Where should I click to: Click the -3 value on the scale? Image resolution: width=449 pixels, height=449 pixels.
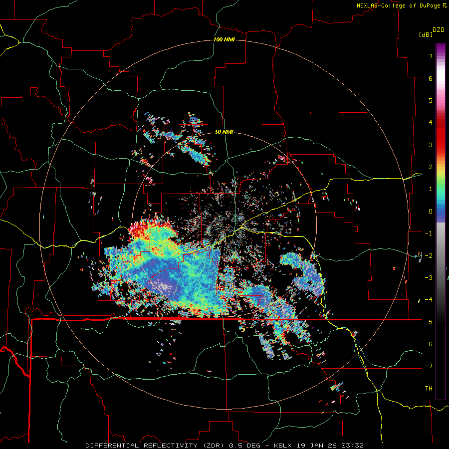[429, 278]
